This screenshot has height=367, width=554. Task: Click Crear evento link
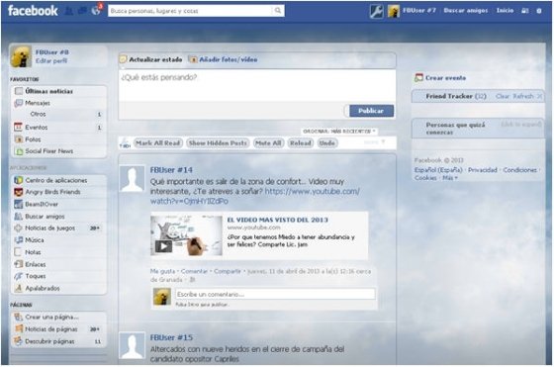pos(445,78)
